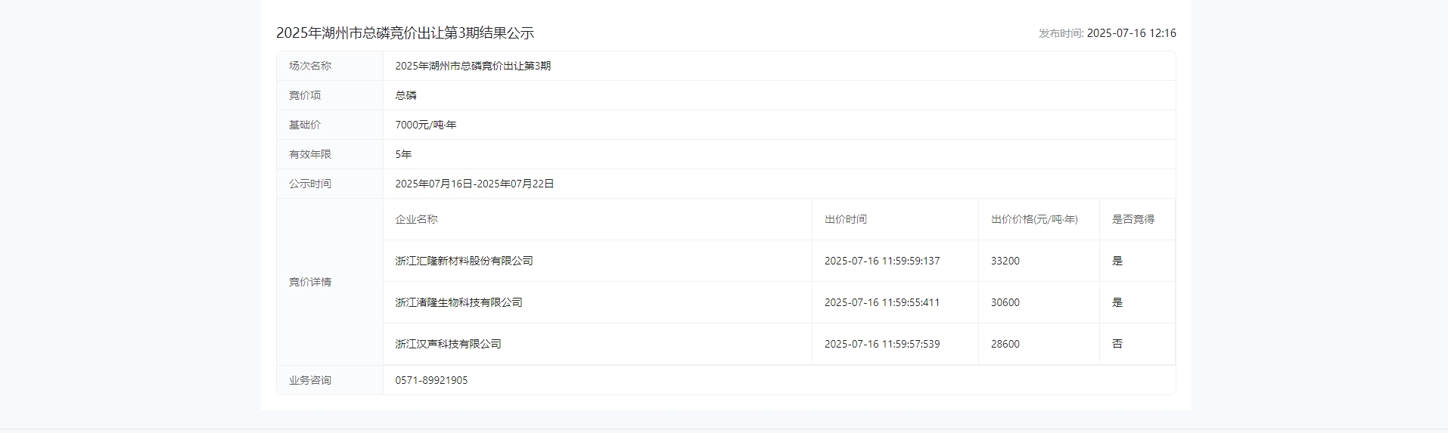This screenshot has height=433, width=1448.
Task: Click the 竞价项 label
Action: coord(305,95)
